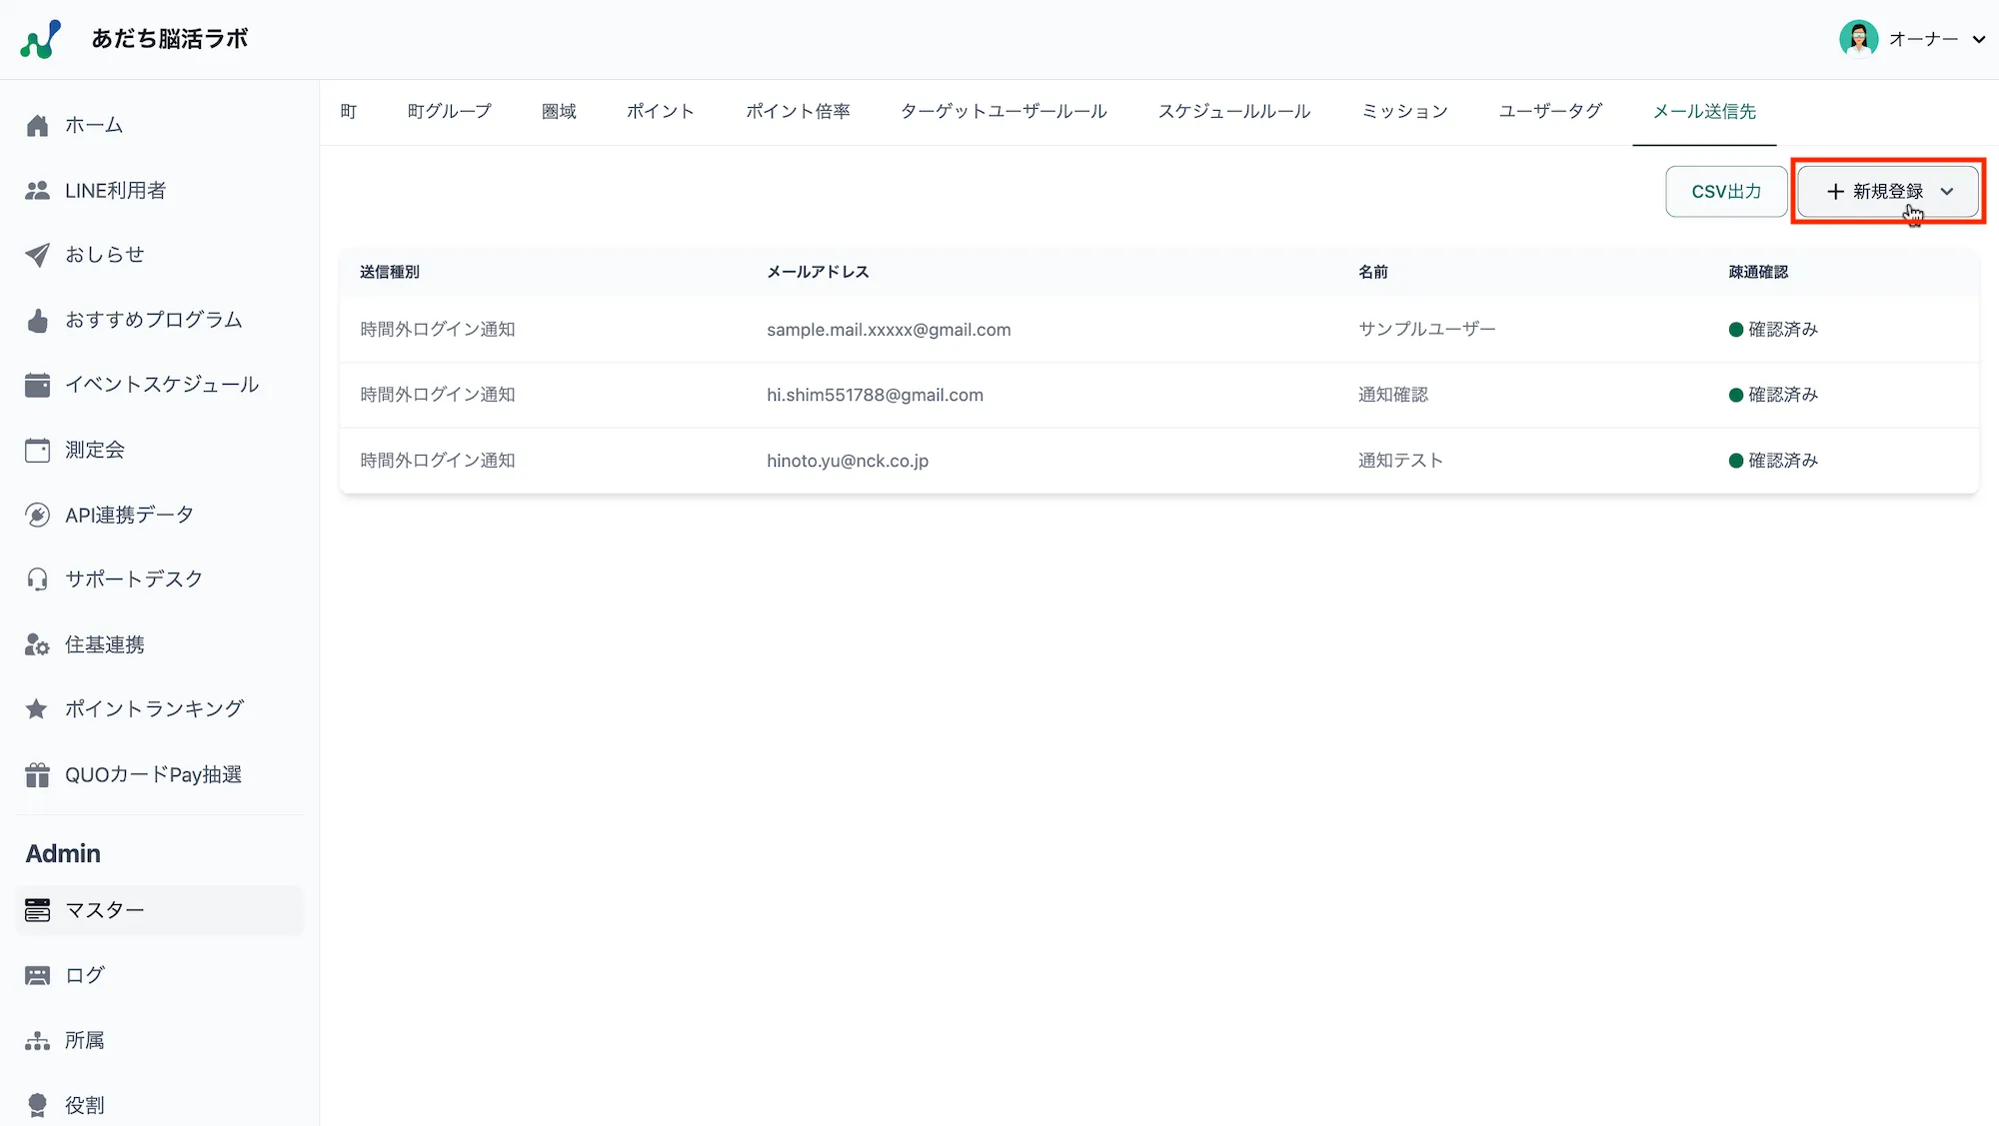Click the サポートデスク headset icon
Viewport: 1999px width, 1126px height.
[x=37, y=578]
